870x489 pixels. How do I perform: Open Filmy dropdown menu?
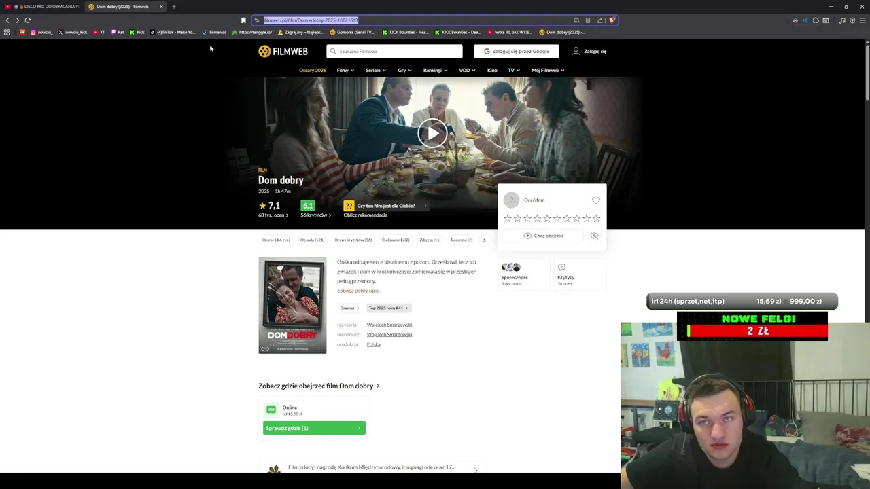[x=345, y=70]
